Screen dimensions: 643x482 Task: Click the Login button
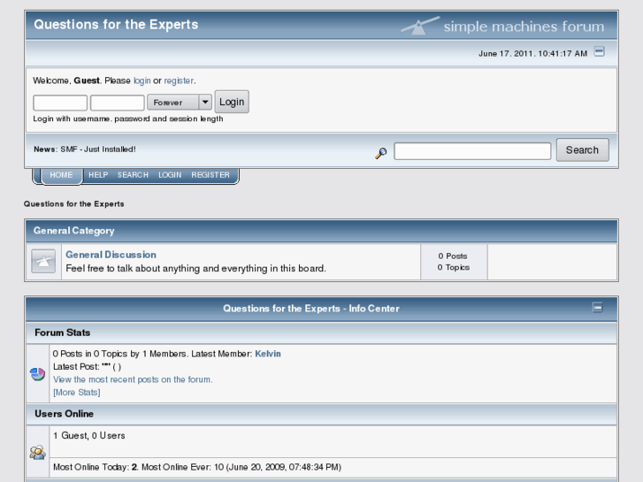coord(232,102)
